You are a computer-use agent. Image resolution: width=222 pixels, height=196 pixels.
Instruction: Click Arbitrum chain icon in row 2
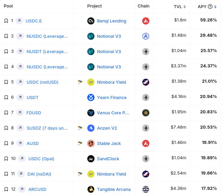point(146,36)
